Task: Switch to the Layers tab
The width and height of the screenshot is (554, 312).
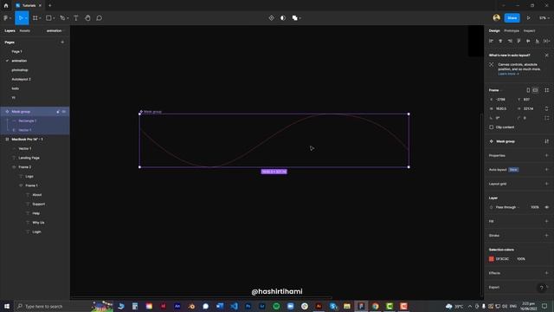Action: [x=10, y=31]
